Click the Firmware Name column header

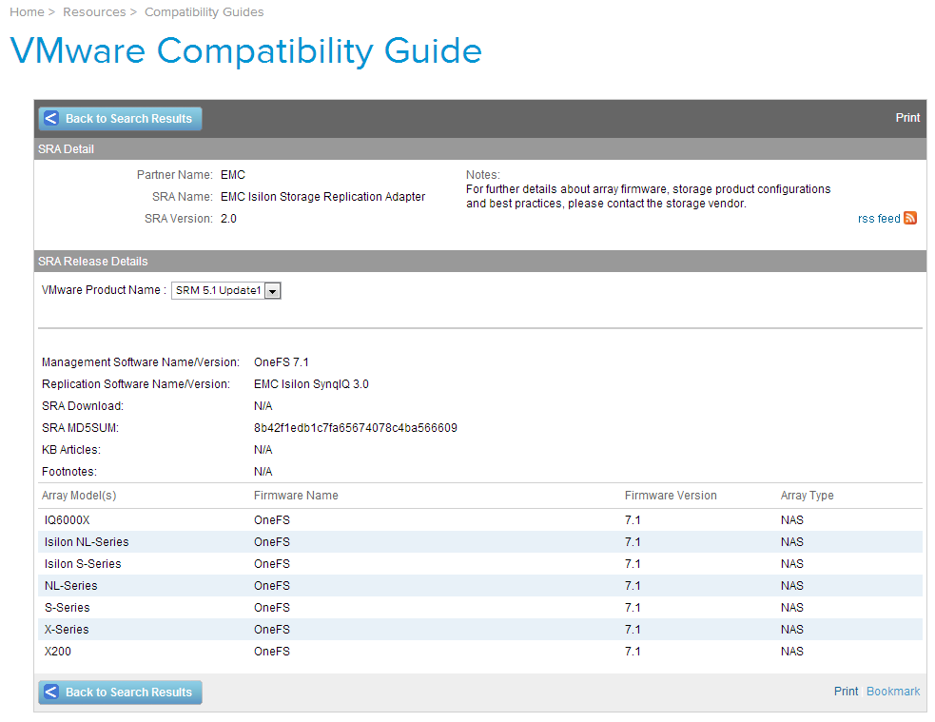(x=296, y=496)
